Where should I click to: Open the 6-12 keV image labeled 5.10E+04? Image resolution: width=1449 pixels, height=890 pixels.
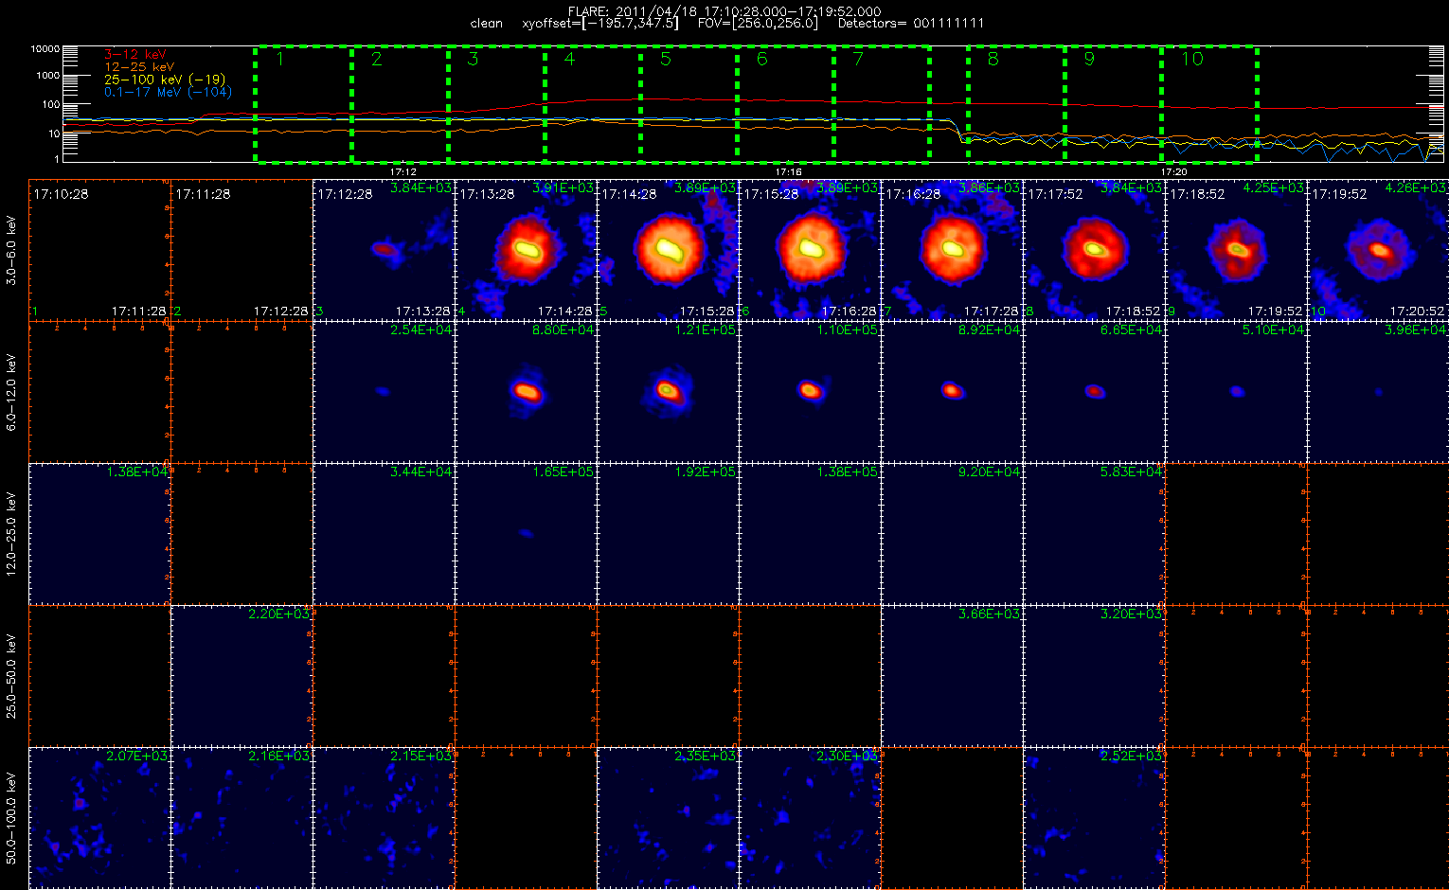click(x=1236, y=391)
